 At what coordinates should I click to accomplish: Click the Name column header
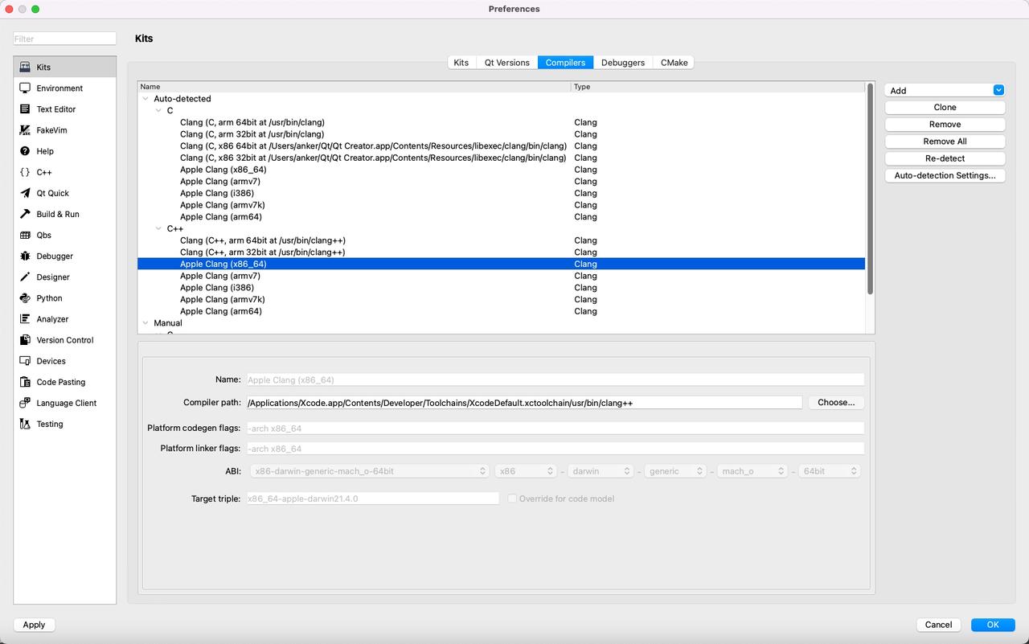pyautogui.click(x=354, y=86)
